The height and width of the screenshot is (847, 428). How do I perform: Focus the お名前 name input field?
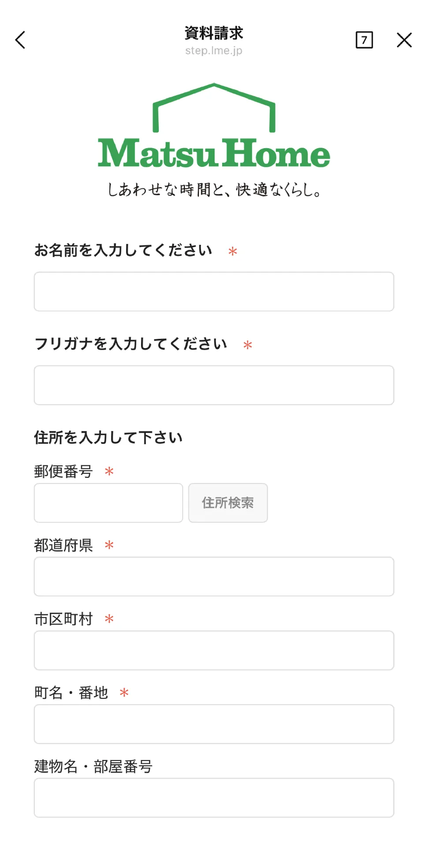tap(214, 292)
